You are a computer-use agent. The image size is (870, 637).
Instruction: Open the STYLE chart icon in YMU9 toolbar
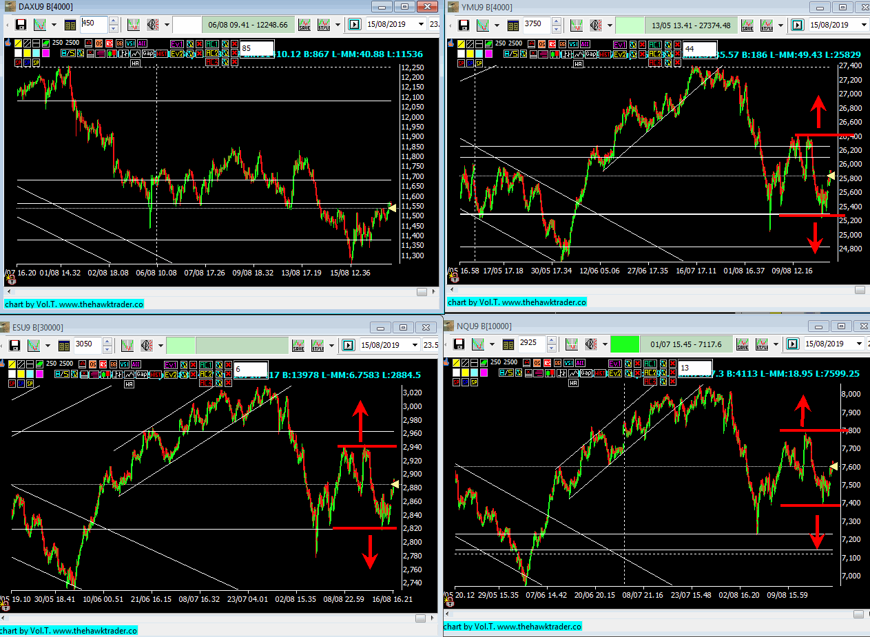click(x=767, y=25)
